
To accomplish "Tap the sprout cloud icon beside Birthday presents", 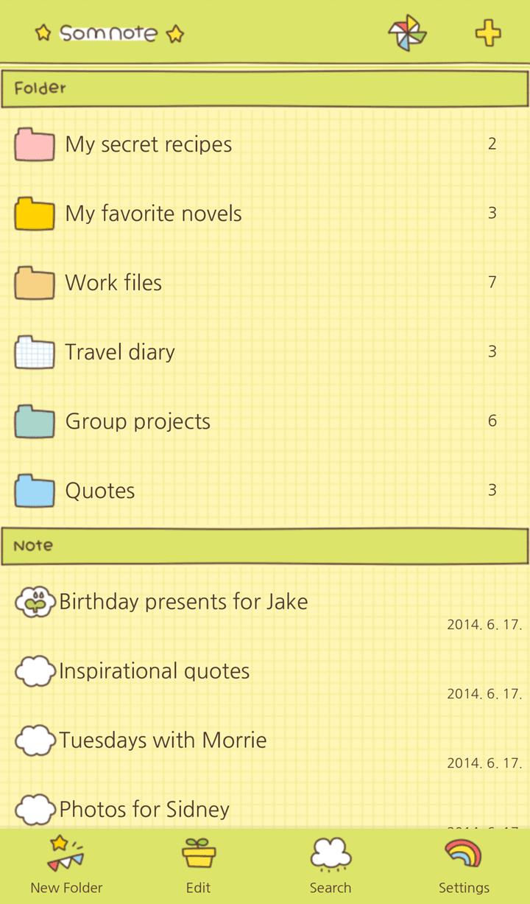I will coord(35,602).
